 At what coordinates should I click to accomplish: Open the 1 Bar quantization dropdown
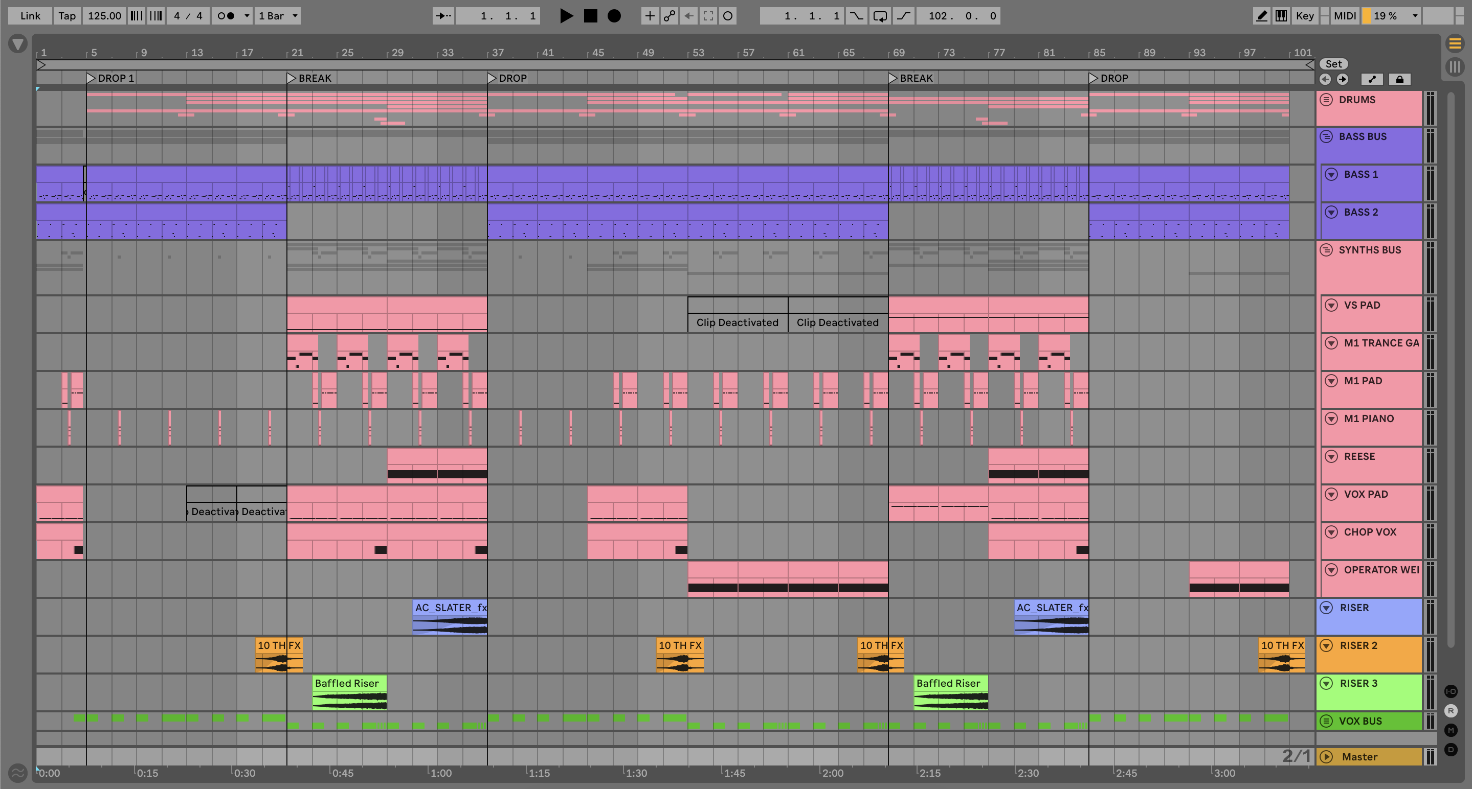tap(278, 16)
